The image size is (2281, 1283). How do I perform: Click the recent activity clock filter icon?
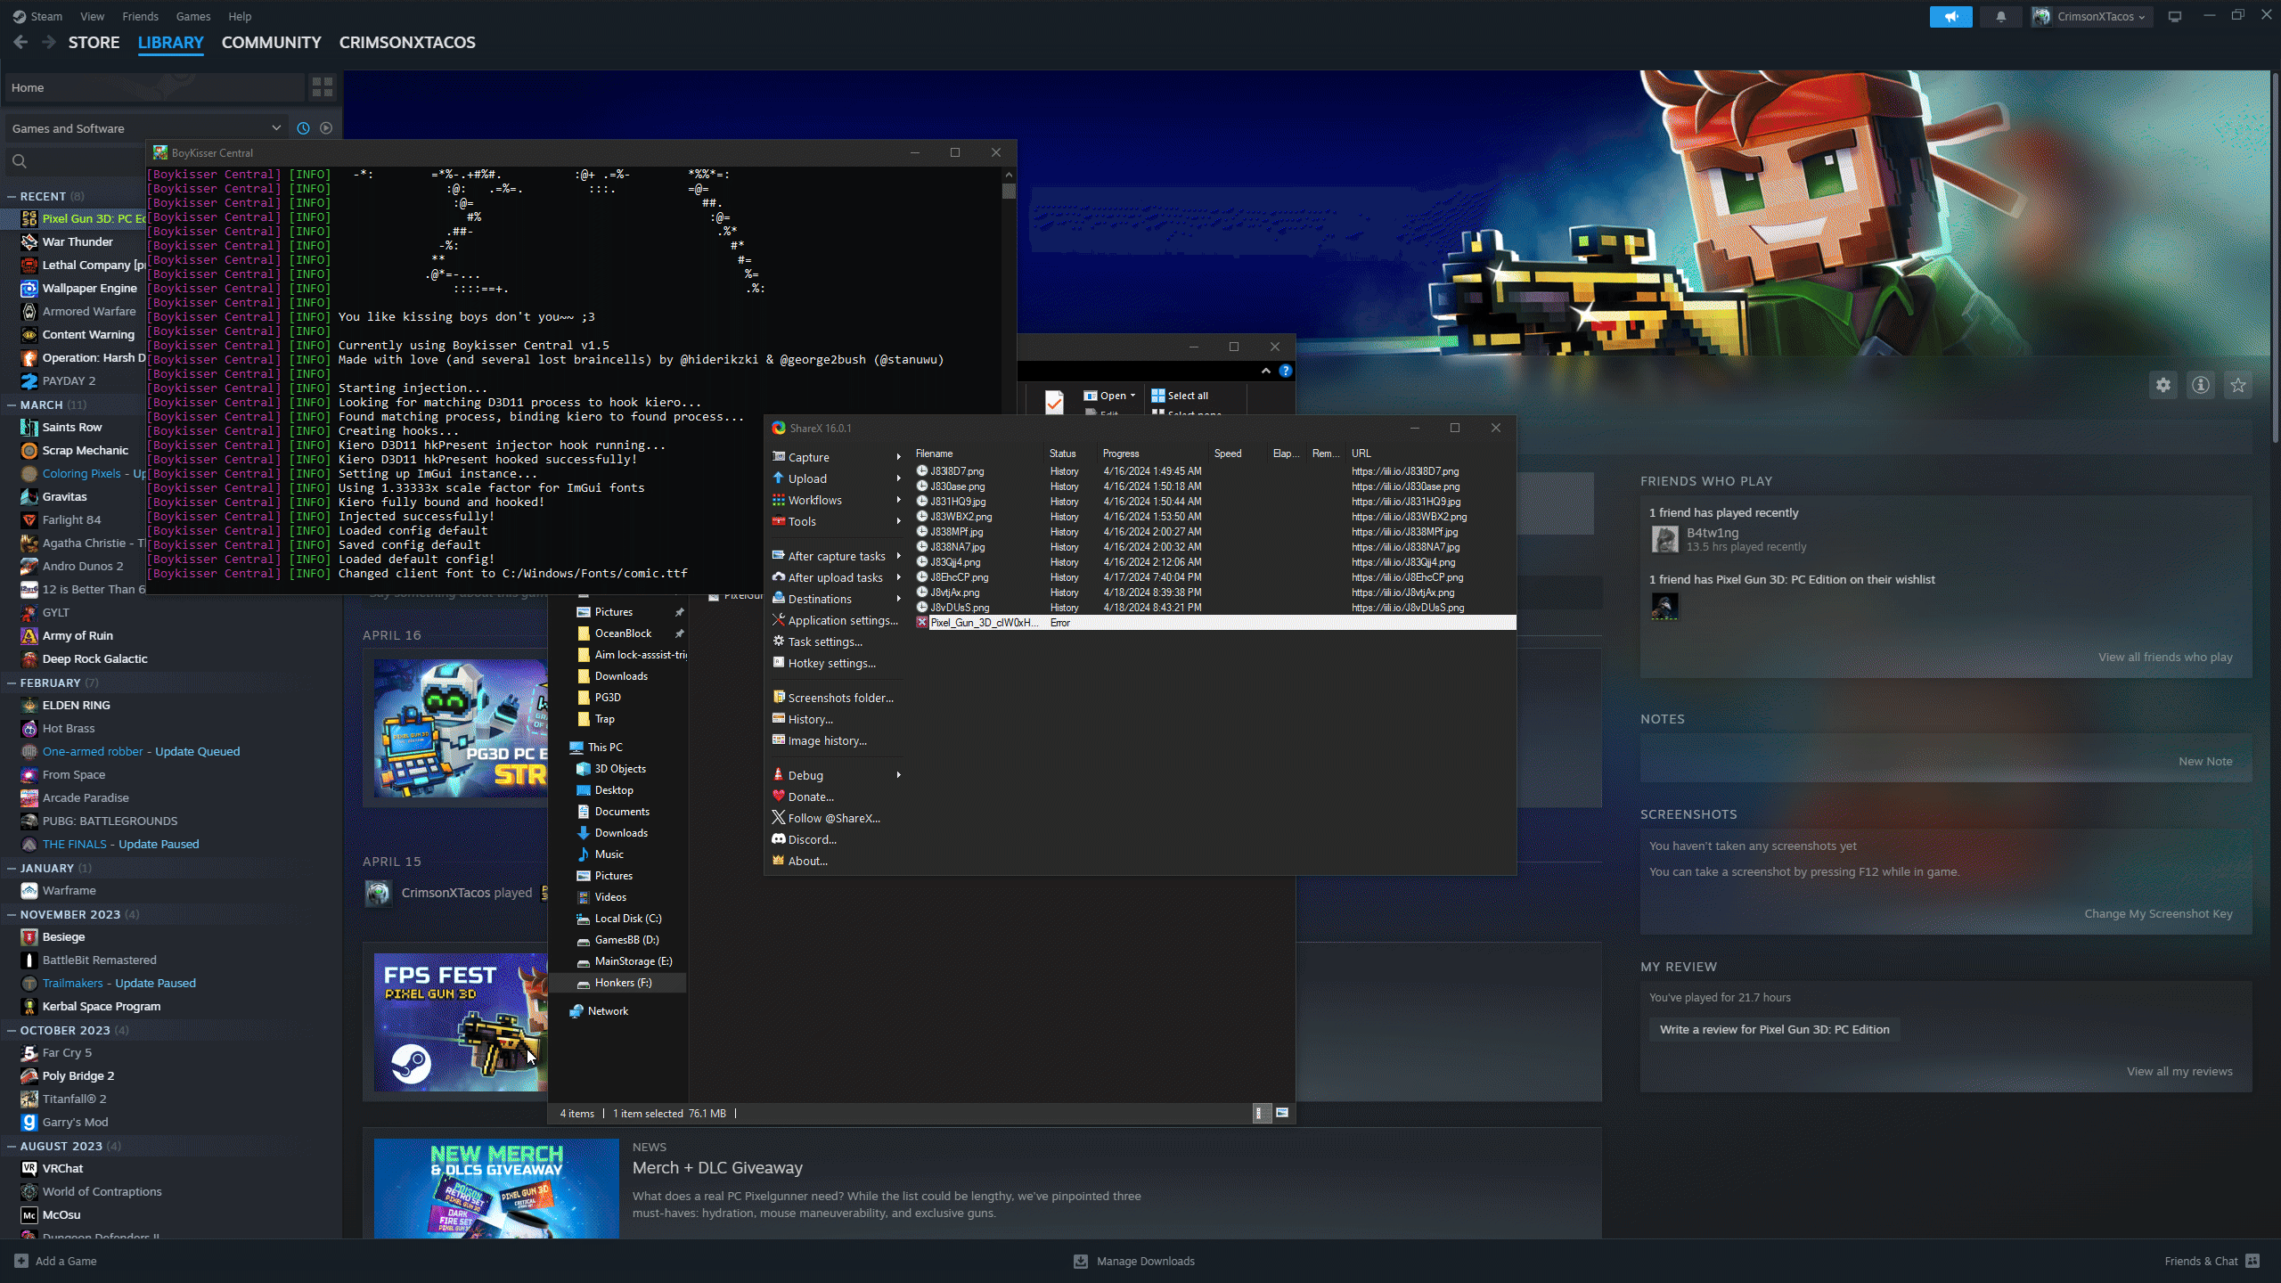coord(303,128)
